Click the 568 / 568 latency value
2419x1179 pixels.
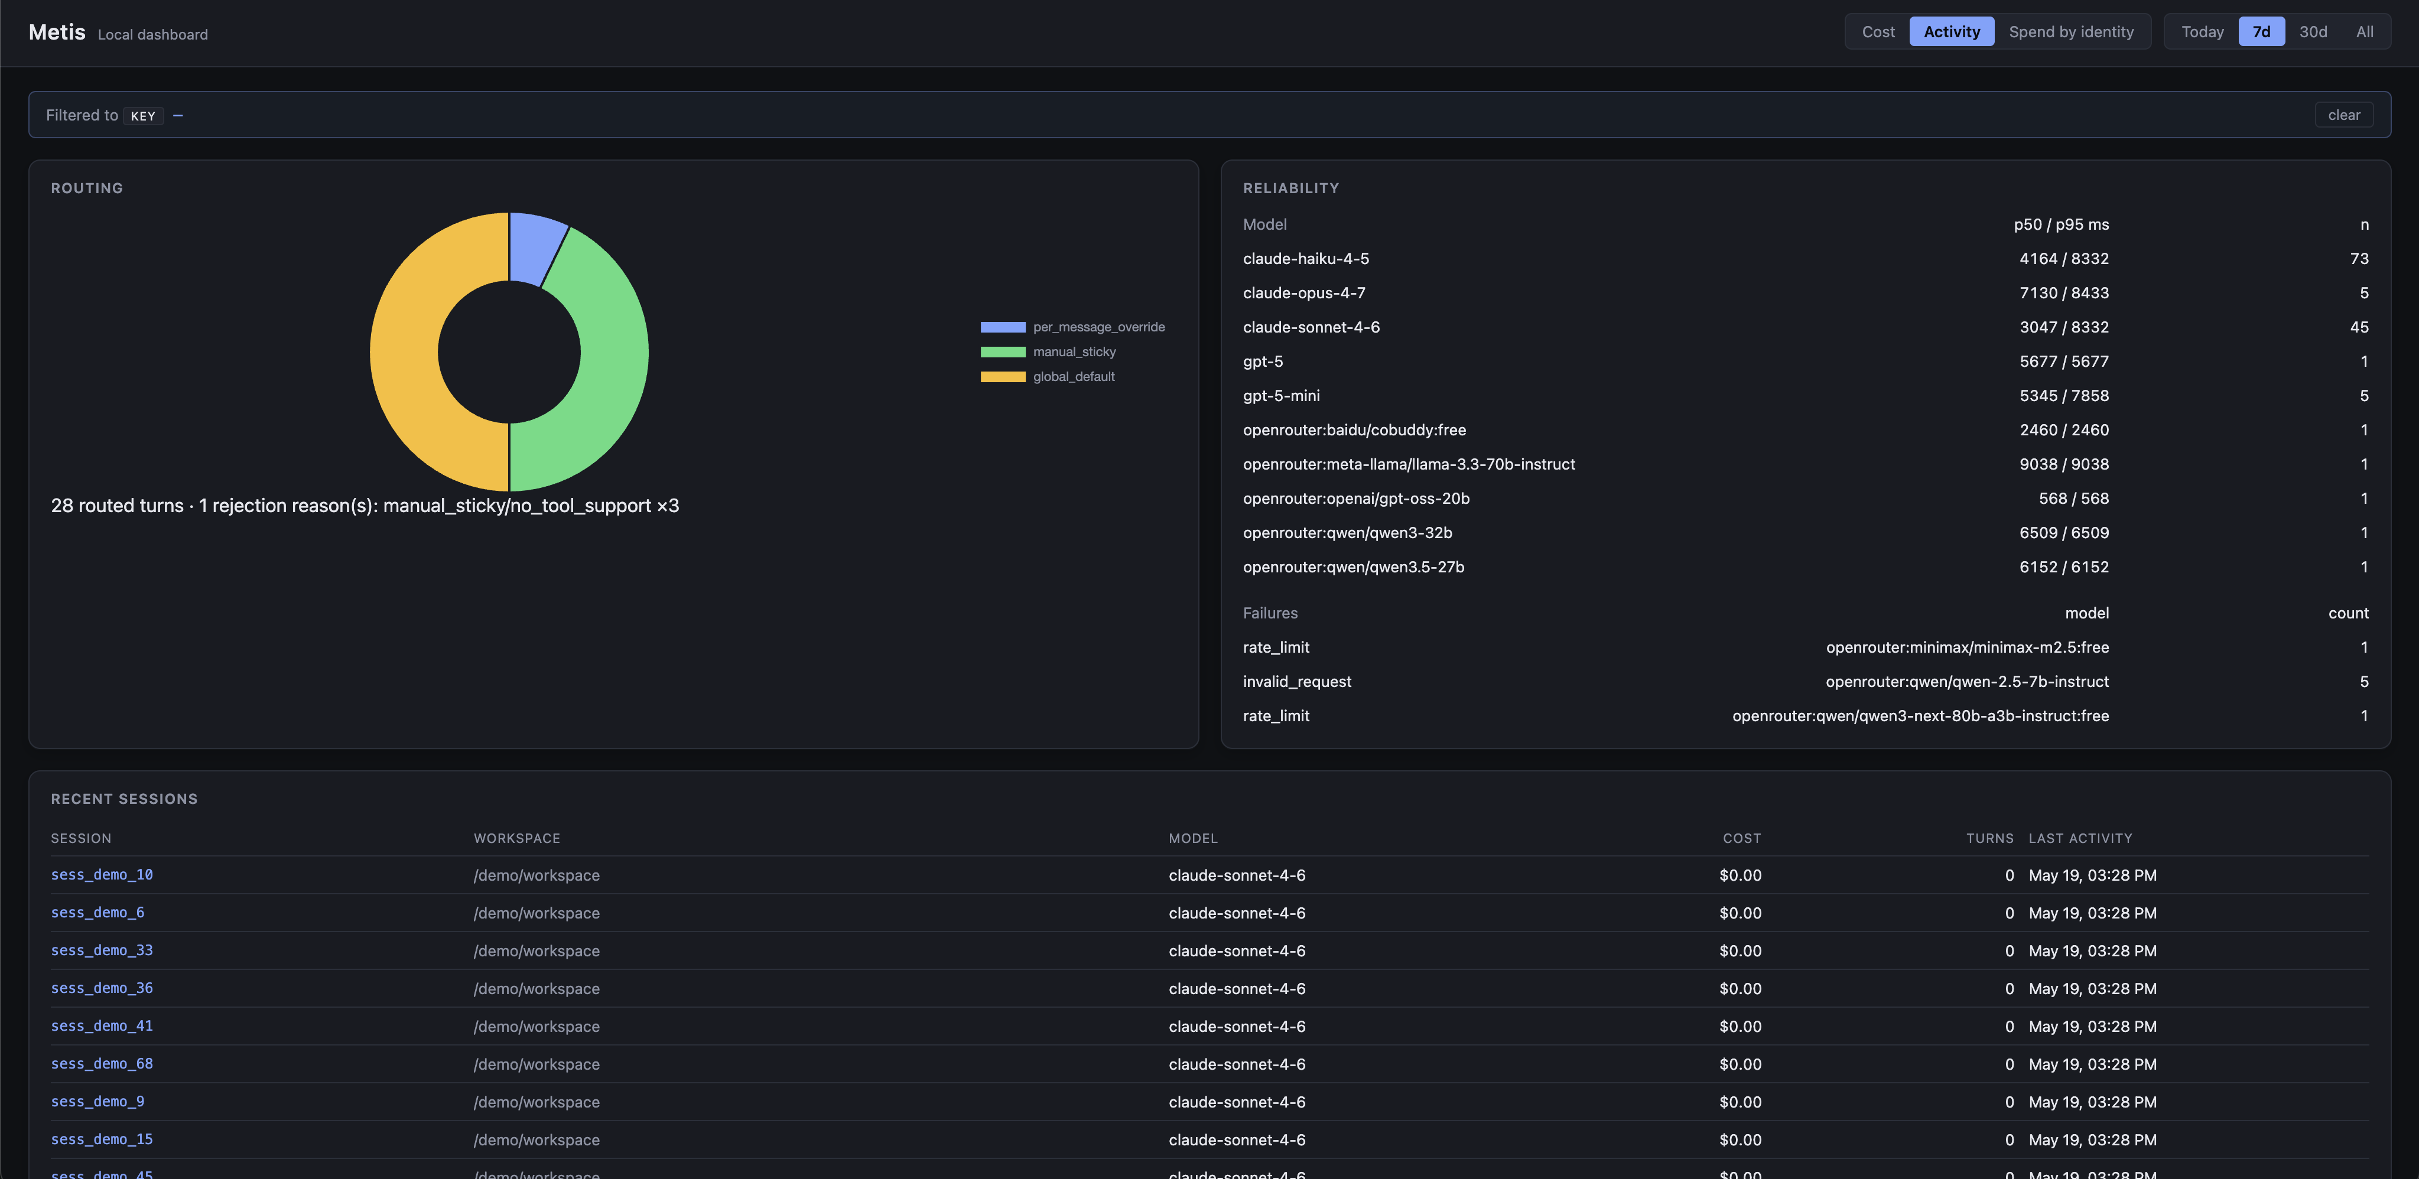2073,499
